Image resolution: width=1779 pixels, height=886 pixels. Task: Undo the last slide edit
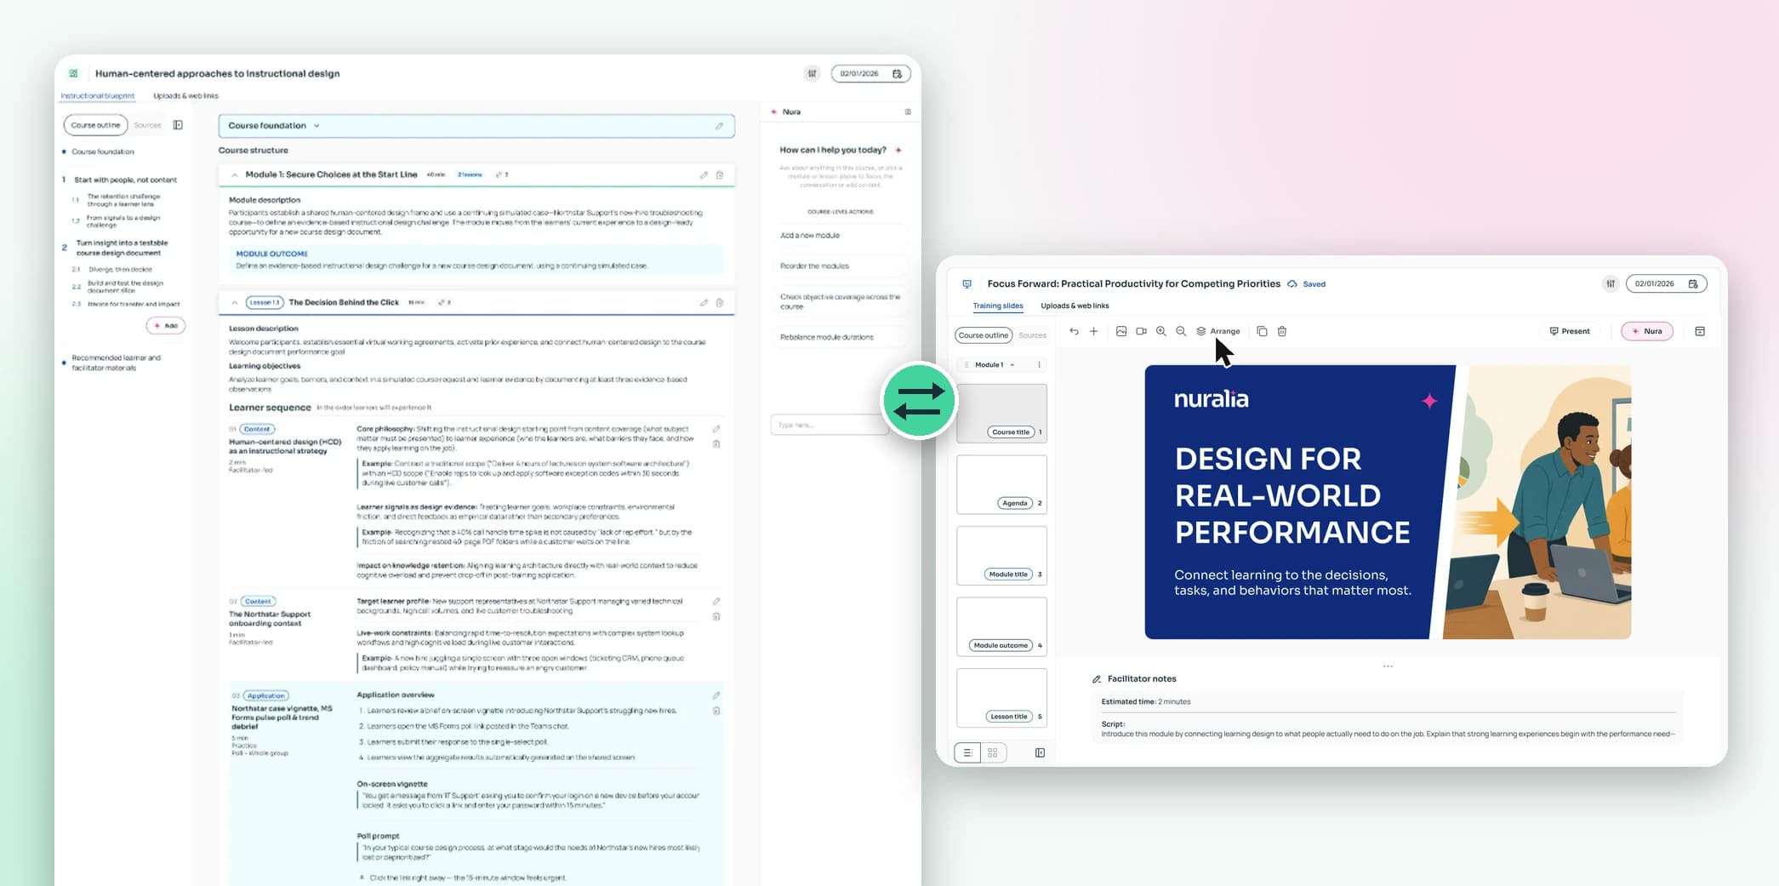click(1074, 331)
